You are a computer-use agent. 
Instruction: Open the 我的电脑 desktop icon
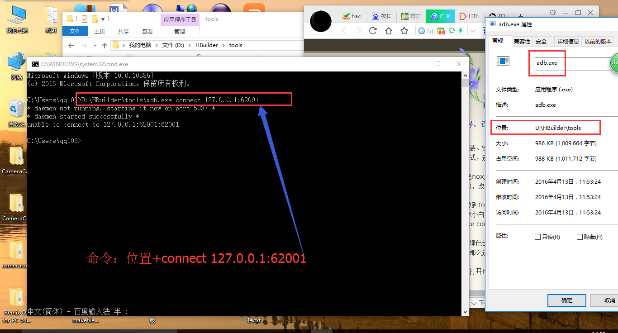(17, 20)
